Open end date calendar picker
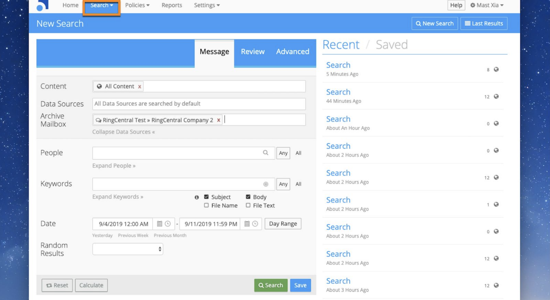550x300 pixels. point(247,224)
